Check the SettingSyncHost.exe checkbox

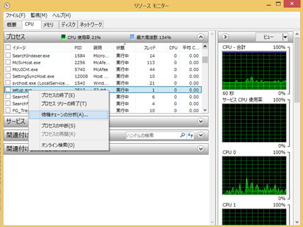pos(8,76)
